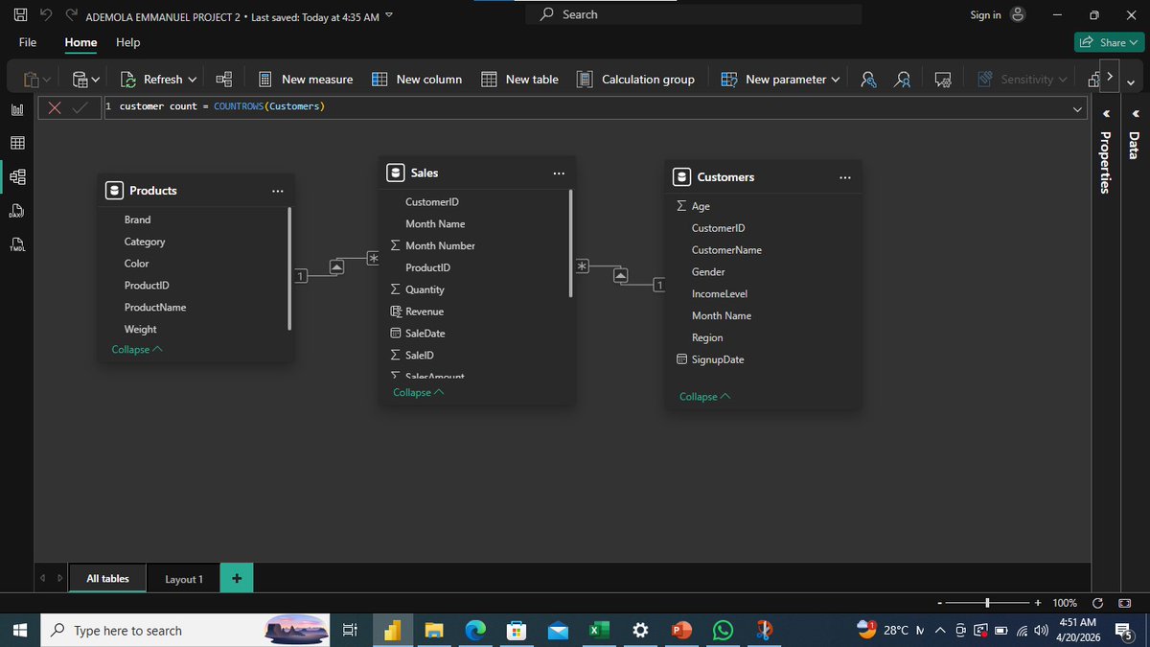Click the zoom in plus button
Image resolution: width=1150 pixels, height=647 pixels.
coord(1038,603)
